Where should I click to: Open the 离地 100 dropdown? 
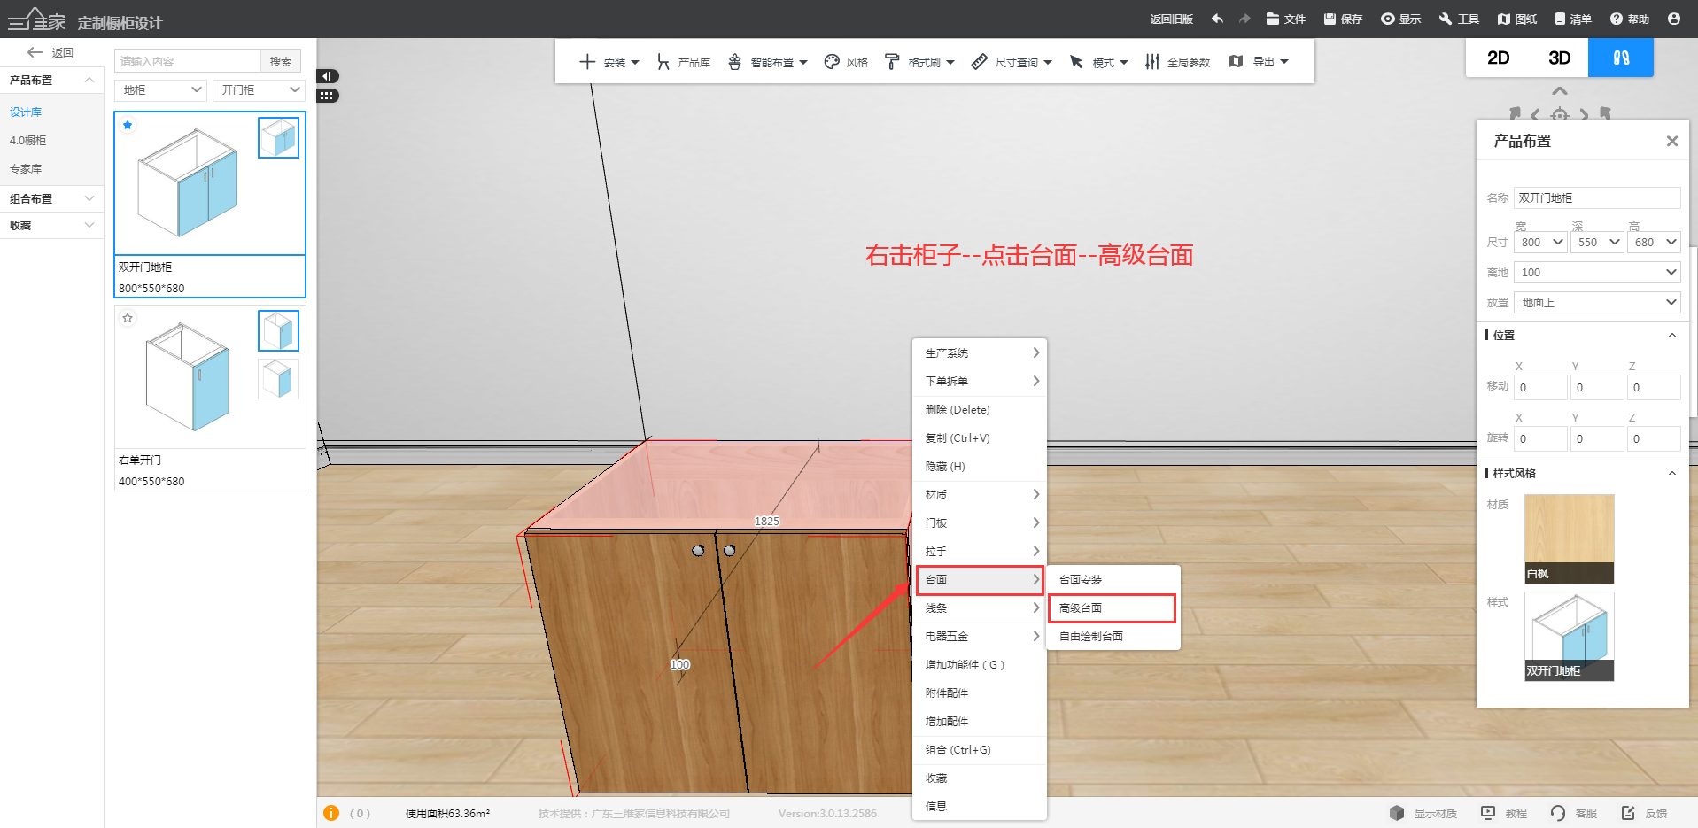pos(1597,272)
